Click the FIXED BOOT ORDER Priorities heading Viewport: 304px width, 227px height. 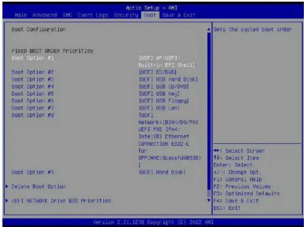[x=52, y=51]
